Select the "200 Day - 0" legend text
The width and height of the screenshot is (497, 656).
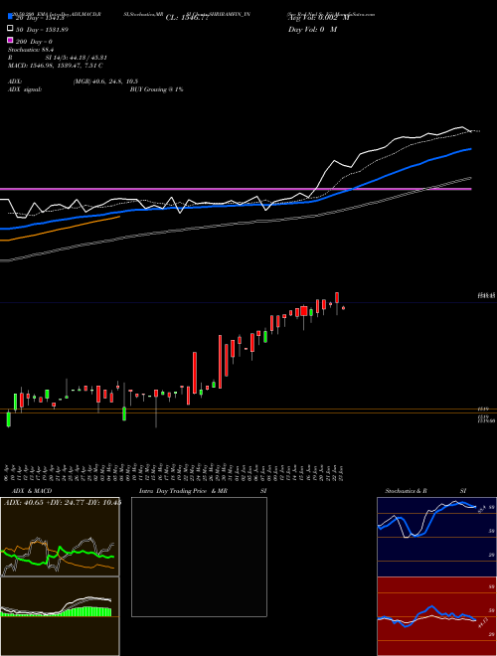pyautogui.click(x=34, y=42)
